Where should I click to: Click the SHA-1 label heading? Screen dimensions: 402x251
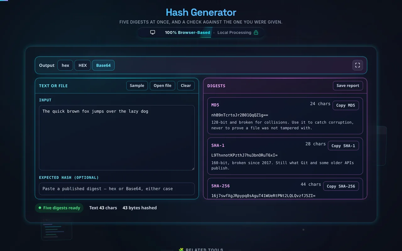(x=218, y=145)
